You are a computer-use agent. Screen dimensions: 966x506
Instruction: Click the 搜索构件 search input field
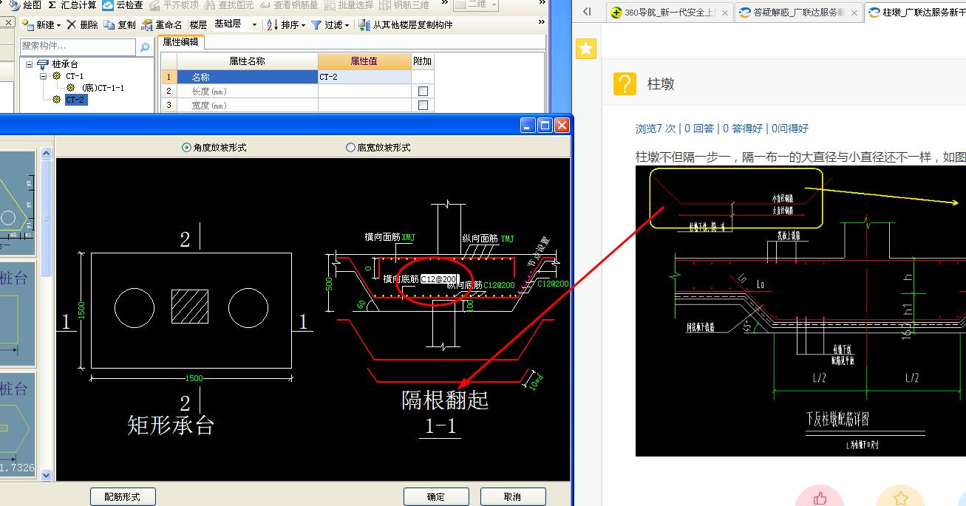pyautogui.click(x=78, y=47)
